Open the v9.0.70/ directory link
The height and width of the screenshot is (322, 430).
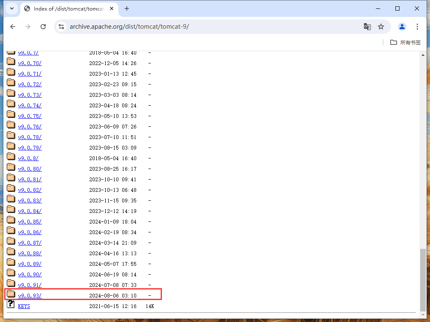click(30, 63)
